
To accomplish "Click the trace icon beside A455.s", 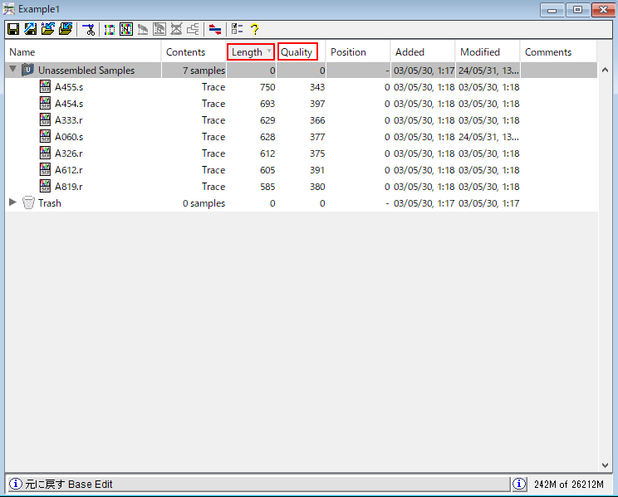I will pyautogui.click(x=46, y=86).
